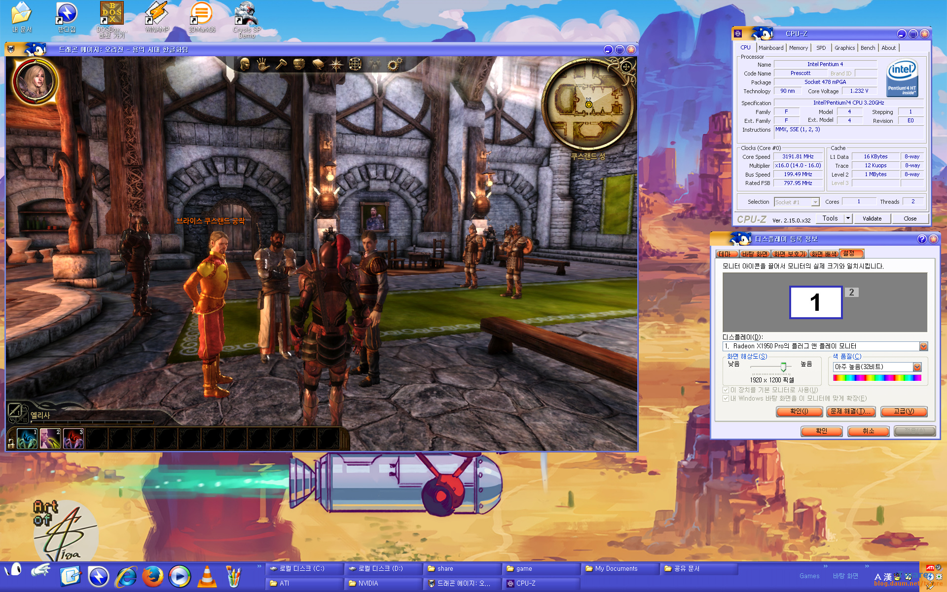Viewport: 947px width, 592px height.
Task: Open the Socket #1 selection dropdown
Action: pyautogui.click(x=797, y=202)
